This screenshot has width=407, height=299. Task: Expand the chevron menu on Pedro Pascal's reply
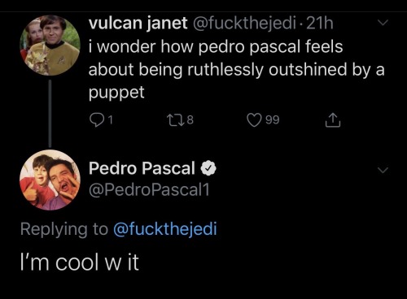383,170
